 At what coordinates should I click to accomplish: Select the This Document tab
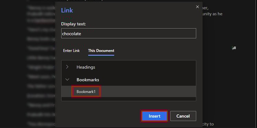[x=101, y=51]
